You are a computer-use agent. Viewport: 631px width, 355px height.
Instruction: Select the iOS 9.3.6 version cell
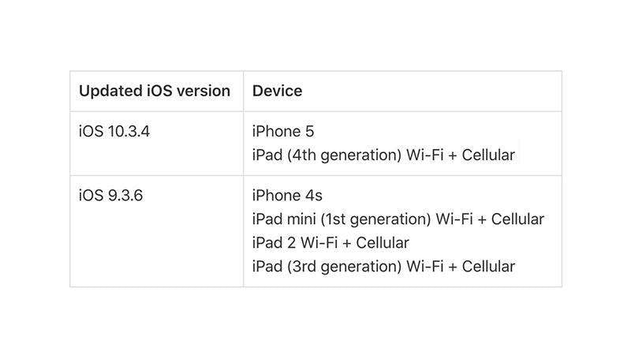[110, 195]
